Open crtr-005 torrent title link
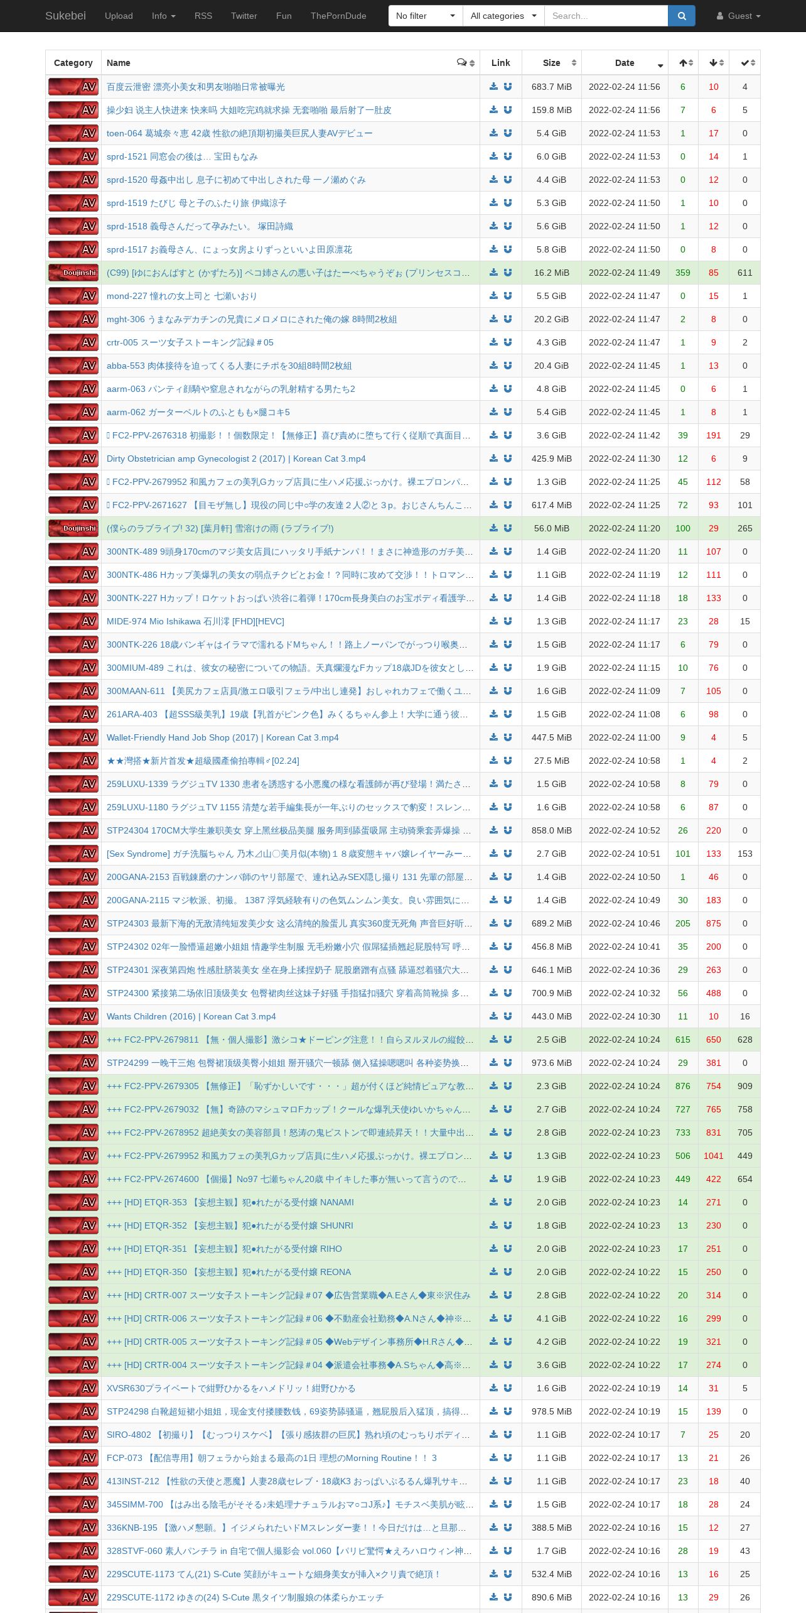This screenshot has height=1613, width=806. [x=190, y=342]
